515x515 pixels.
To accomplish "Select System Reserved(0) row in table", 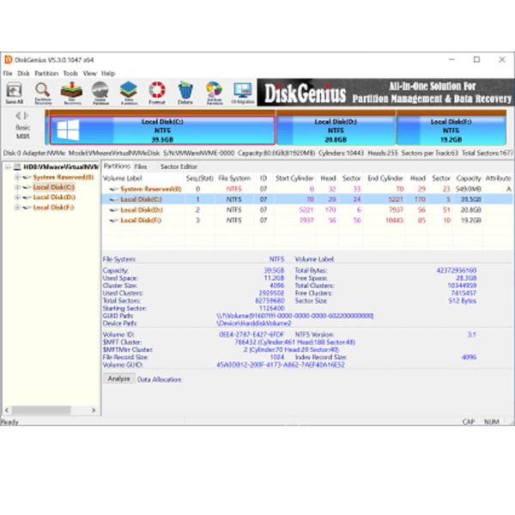I will 308,189.
